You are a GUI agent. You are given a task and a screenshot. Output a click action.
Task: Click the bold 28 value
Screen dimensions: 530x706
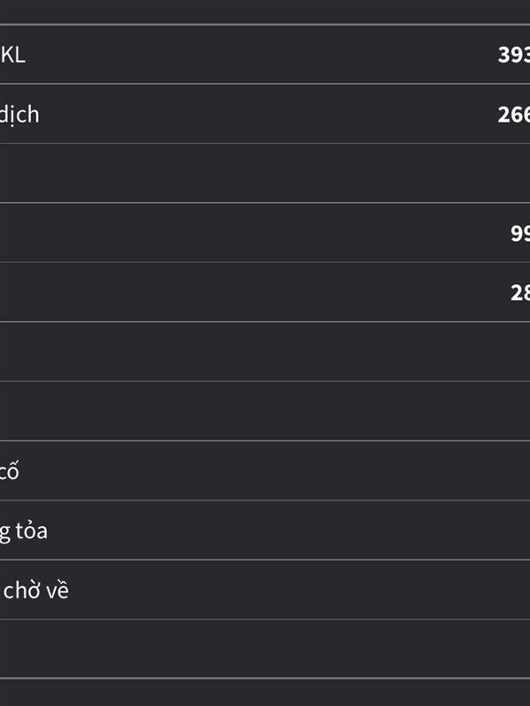[x=519, y=292]
